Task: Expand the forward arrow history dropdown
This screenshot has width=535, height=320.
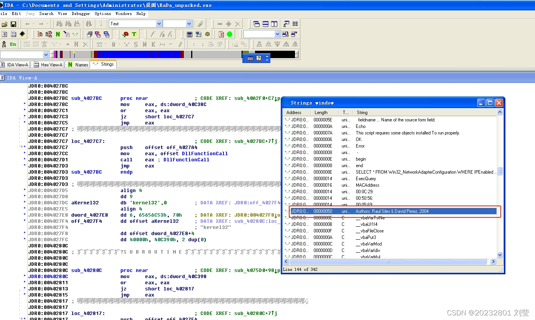Action: coord(47,24)
